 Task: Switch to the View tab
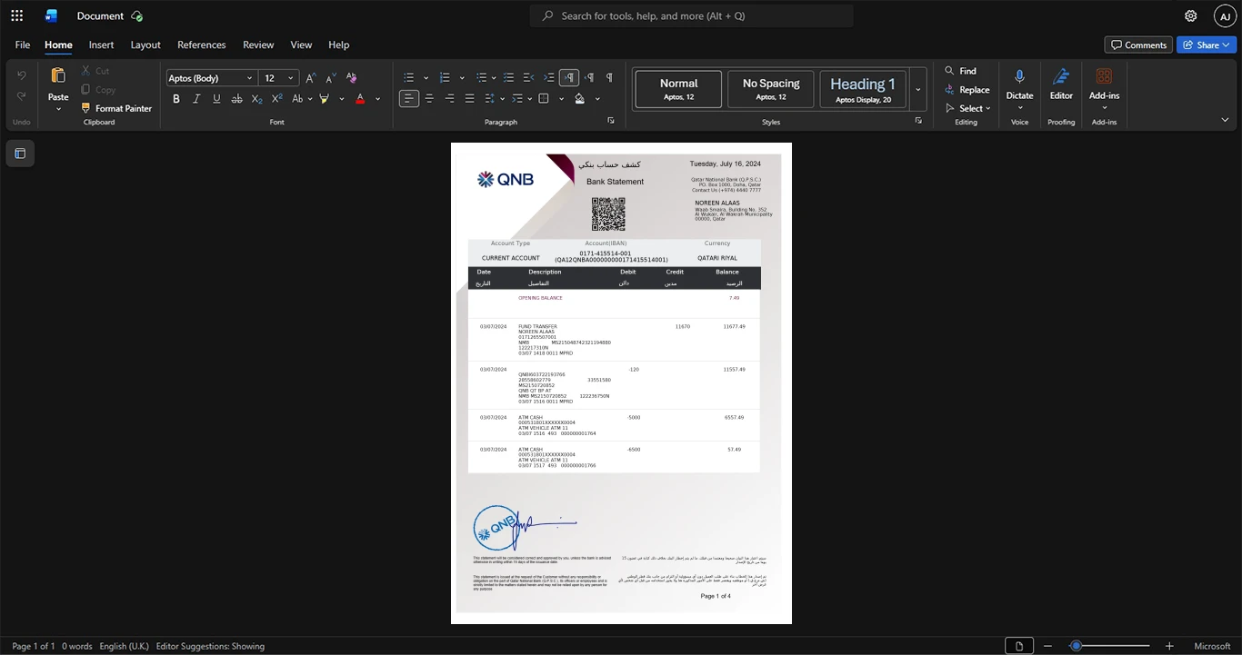coord(301,45)
